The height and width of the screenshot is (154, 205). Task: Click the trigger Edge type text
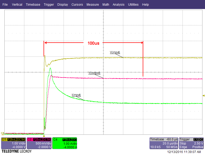(x=183, y=147)
